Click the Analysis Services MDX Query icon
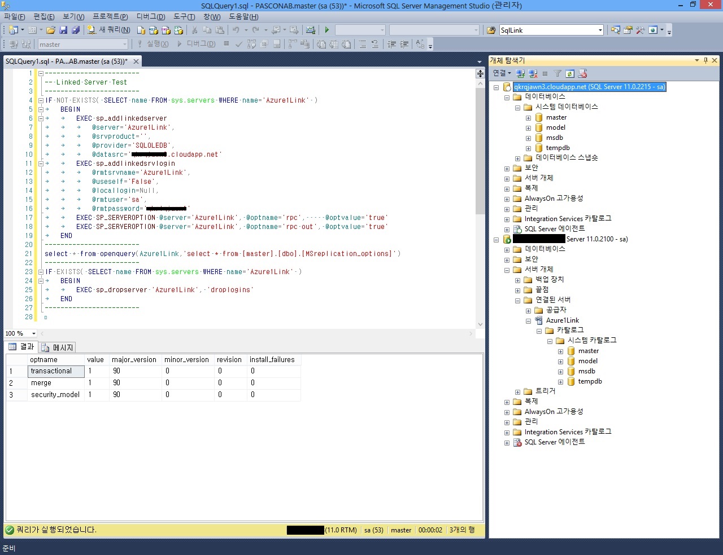The height and width of the screenshot is (555, 723). (x=153, y=30)
